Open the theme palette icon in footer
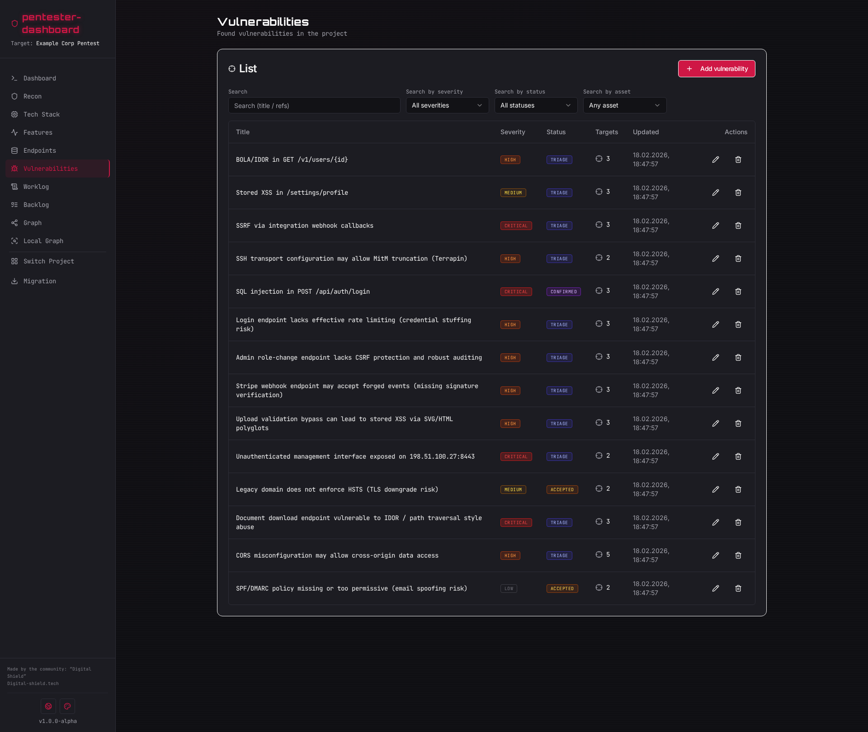Screen dimensions: 868x732 [x=67, y=706]
